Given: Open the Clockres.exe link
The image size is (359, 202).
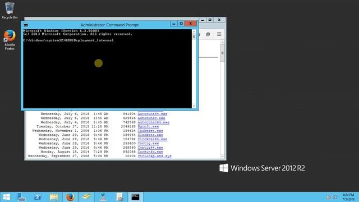Looking at the screenshot, I should [x=150, y=135].
